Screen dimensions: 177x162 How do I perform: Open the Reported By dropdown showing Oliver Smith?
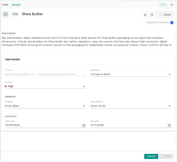pos(131,106)
